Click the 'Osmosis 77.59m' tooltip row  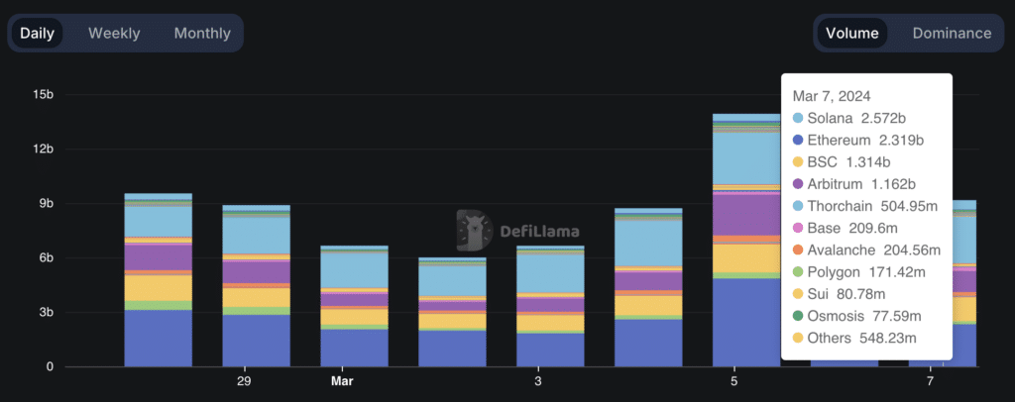pyautogui.click(x=857, y=316)
